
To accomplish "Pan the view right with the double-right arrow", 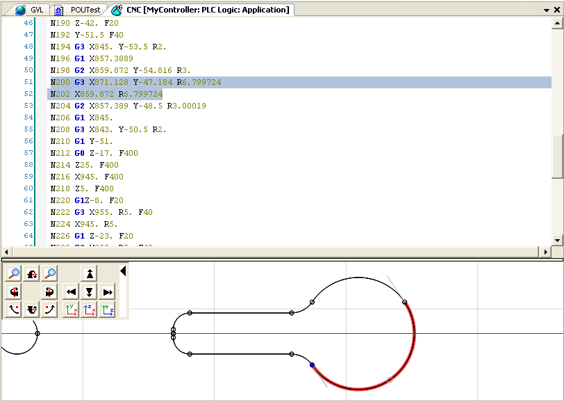I will click(107, 292).
